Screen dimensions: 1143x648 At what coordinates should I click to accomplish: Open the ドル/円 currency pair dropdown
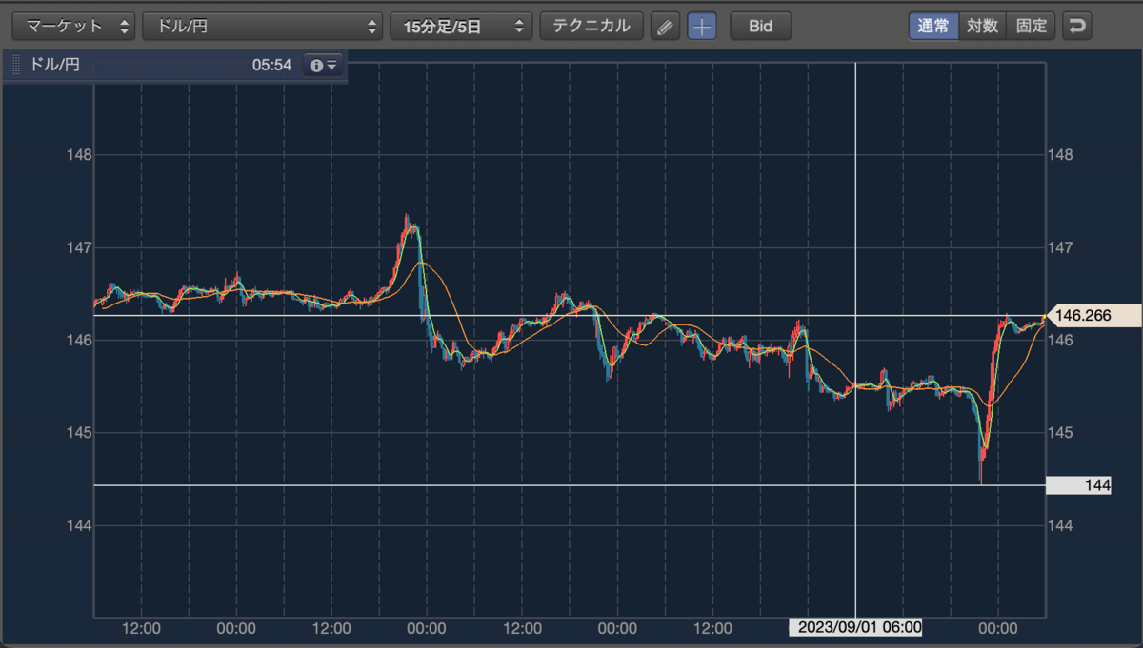pyautogui.click(x=263, y=26)
